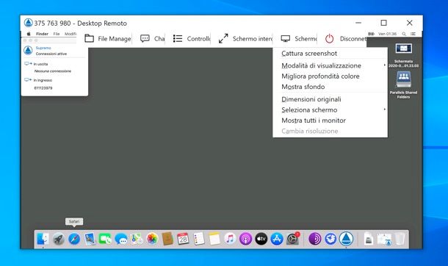Click the Controllo toolbar button label
Viewport: 448px width, 266px height.
198,38
